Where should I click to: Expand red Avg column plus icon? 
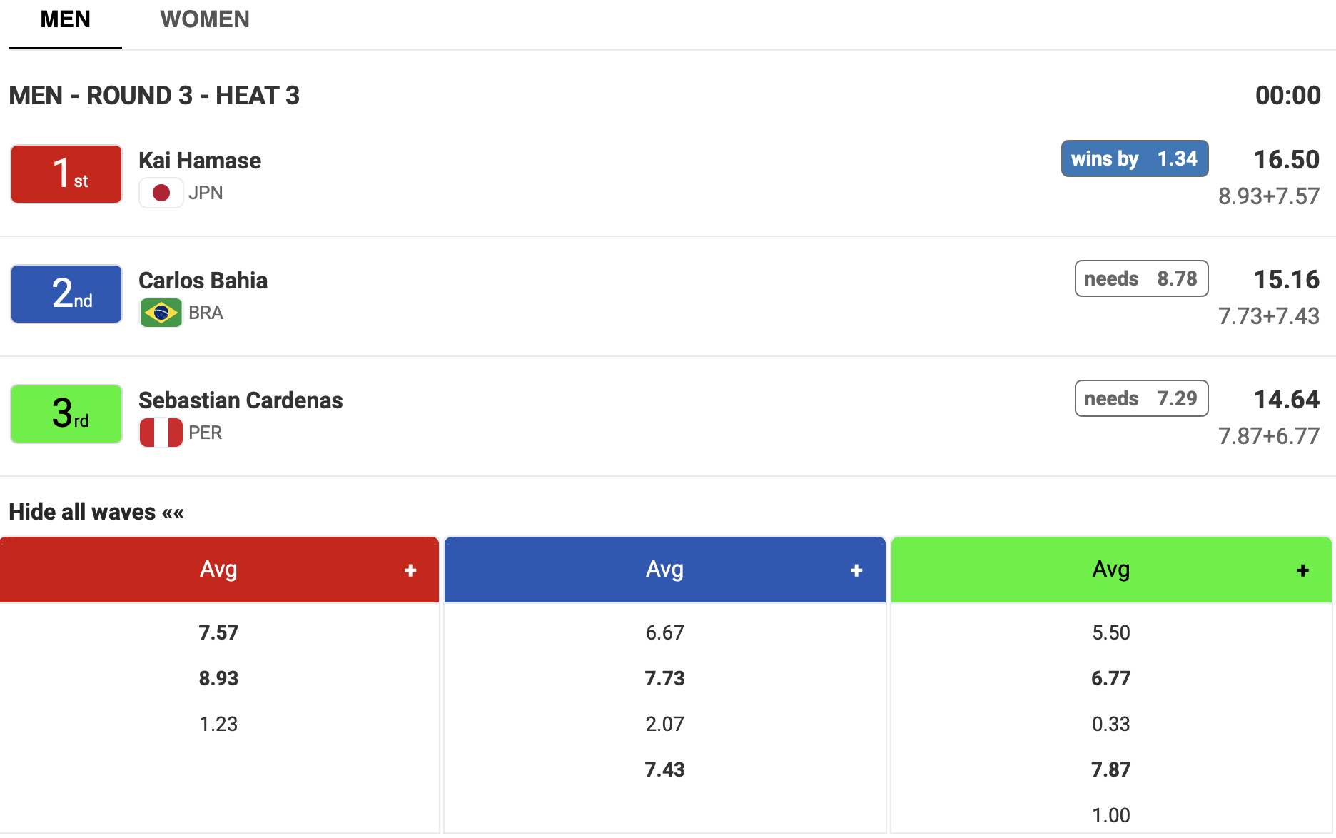click(x=410, y=570)
